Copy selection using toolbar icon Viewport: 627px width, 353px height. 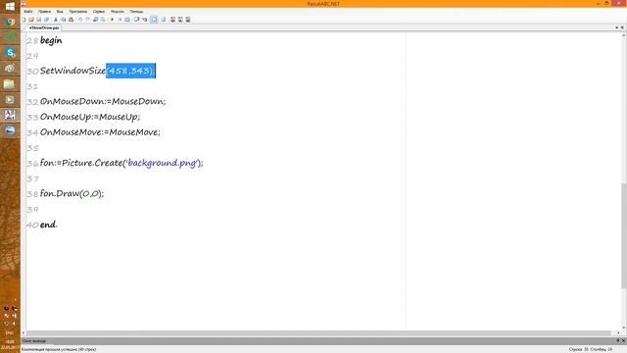pos(63,20)
